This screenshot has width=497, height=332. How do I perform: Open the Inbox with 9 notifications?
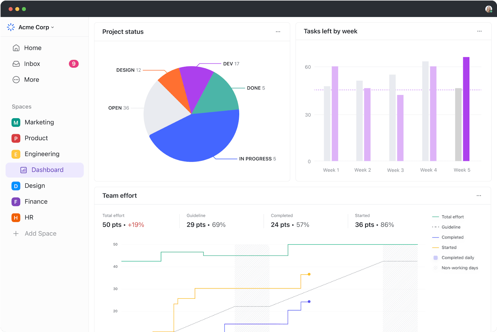[x=16, y=63]
